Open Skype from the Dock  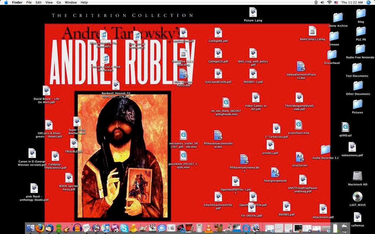click(x=124, y=228)
